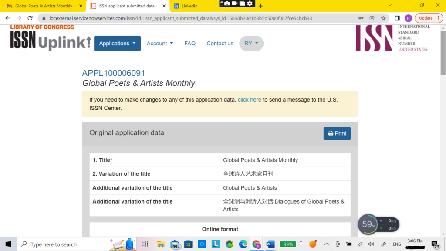This screenshot has height=251, width=446.
Task: Open the Chrome profile avatar R
Action: pyautogui.click(x=408, y=18)
